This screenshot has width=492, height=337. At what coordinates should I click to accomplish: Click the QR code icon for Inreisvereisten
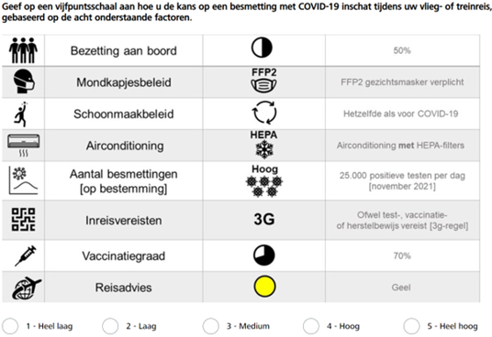[23, 220]
